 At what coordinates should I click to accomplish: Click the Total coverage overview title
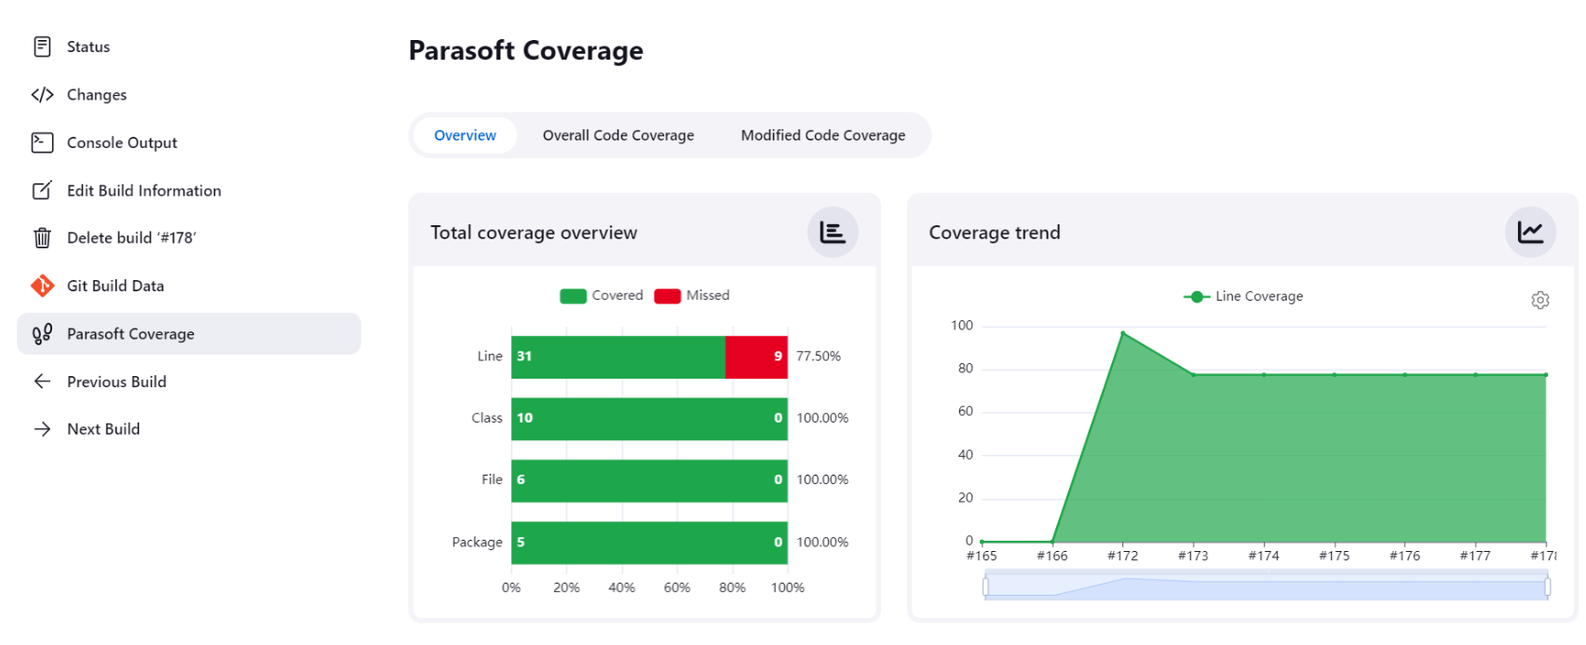pyautogui.click(x=534, y=233)
